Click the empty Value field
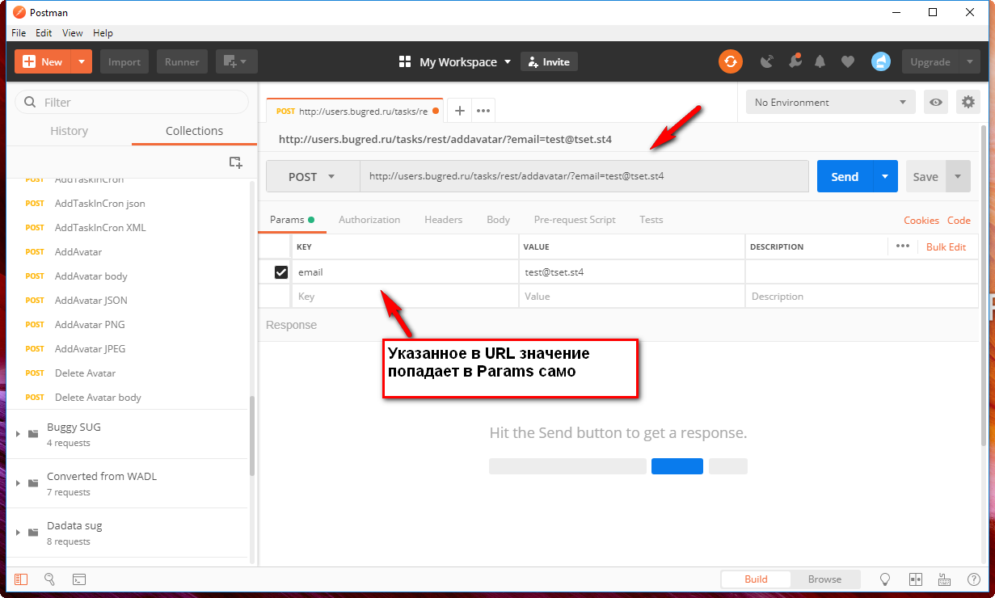 (x=631, y=297)
